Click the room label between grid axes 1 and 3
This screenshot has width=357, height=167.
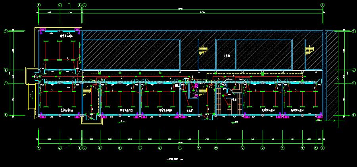pyautogui.click(x=66, y=110)
